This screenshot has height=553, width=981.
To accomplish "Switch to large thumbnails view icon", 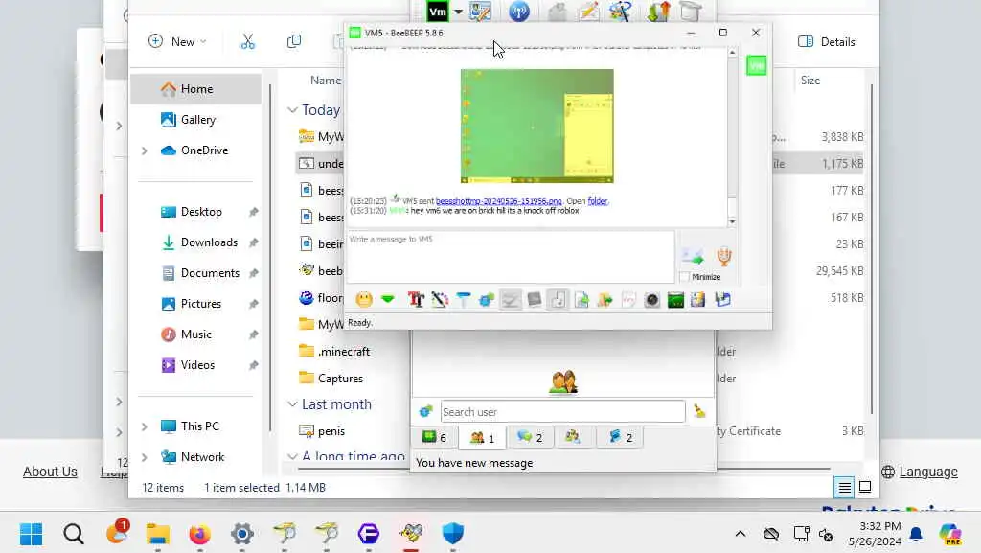I will coord(865,487).
